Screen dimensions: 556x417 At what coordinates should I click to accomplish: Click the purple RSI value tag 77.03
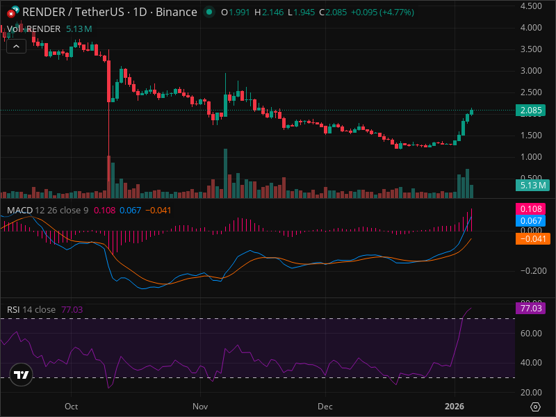530,308
